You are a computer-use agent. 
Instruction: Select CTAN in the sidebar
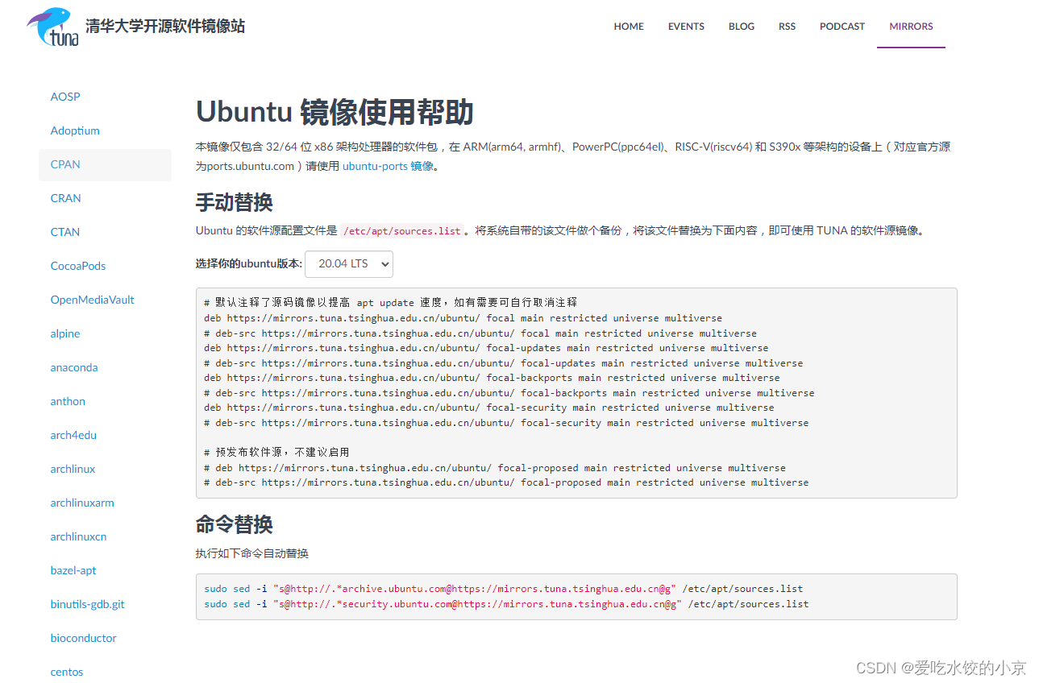65,232
